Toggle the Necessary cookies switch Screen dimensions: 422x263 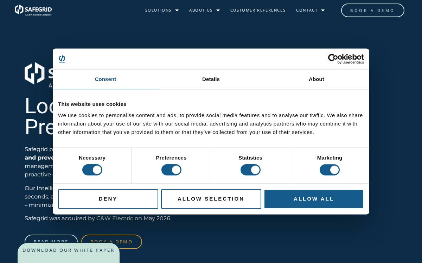pyautogui.click(x=92, y=170)
